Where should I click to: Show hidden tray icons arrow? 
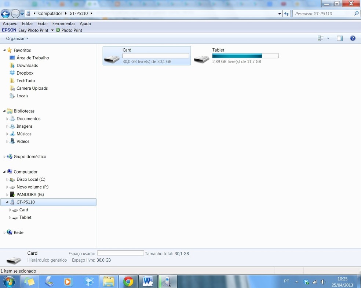coord(297,281)
